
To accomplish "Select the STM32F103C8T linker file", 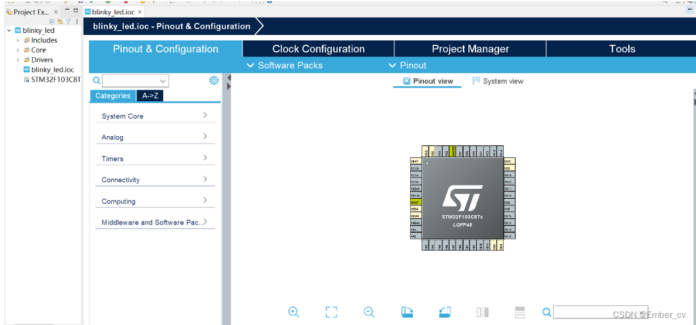I will (53, 80).
